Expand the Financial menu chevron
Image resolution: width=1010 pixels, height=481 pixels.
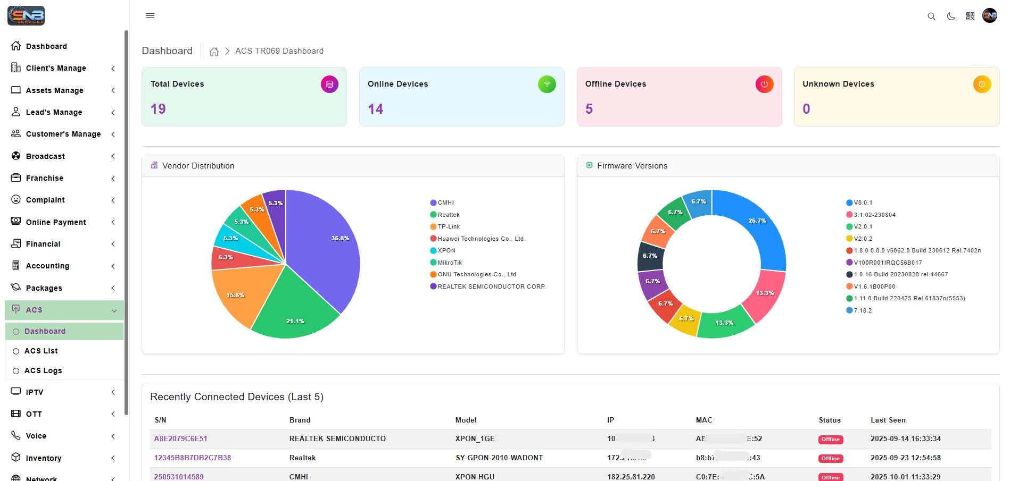113,244
